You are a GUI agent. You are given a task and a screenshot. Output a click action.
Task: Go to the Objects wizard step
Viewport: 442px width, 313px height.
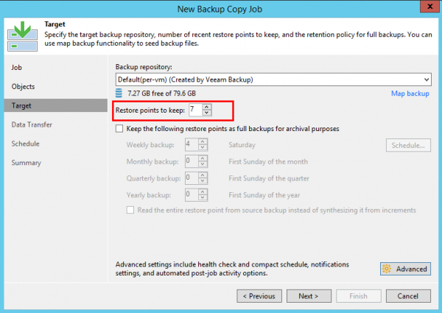point(23,86)
